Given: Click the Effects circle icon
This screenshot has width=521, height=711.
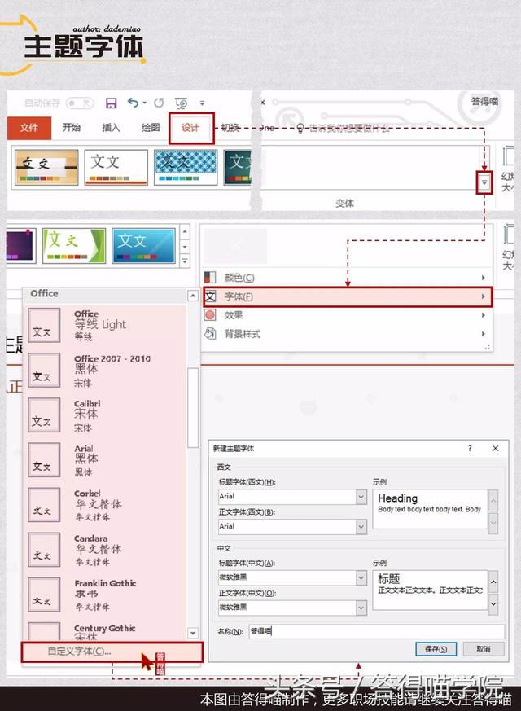Looking at the screenshot, I should [x=210, y=315].
